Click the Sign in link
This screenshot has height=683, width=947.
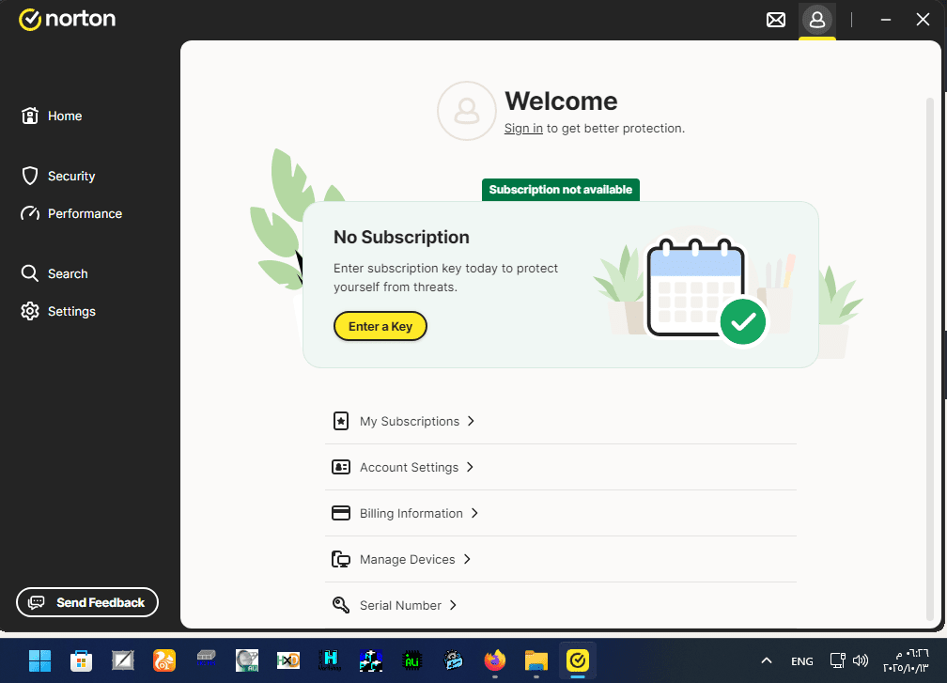click(x=523, y=128)
